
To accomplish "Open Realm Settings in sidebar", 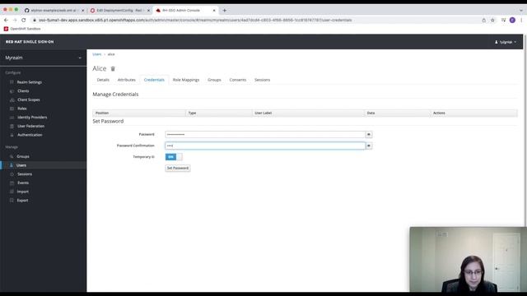I will pos(30,82).
